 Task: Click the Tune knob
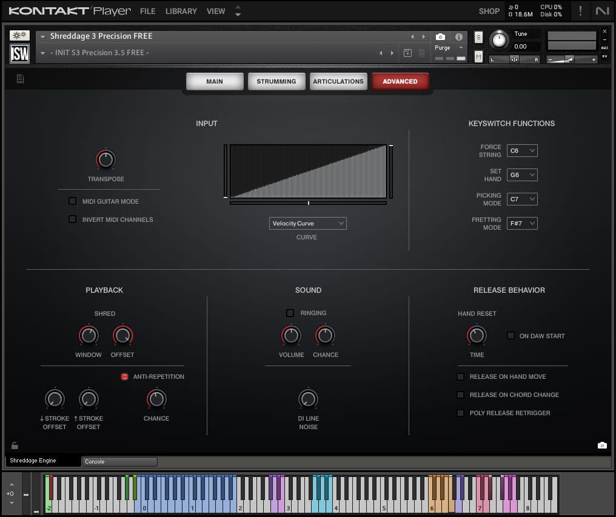click(x=500, y=40)
